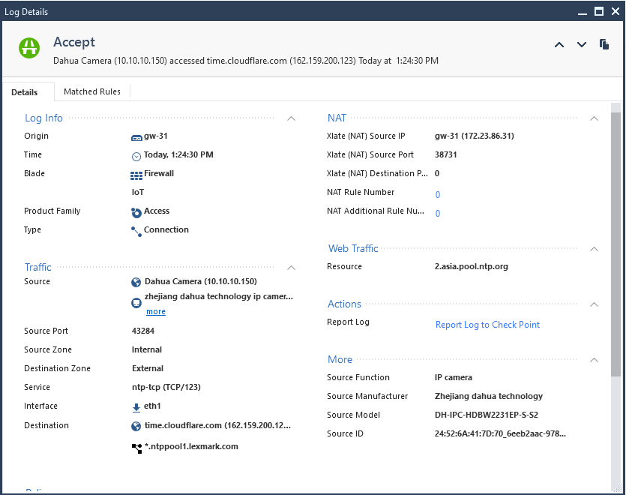The image size is (626, 495).
Task: Click the more link under source details
Action: [x=155, y=311]
